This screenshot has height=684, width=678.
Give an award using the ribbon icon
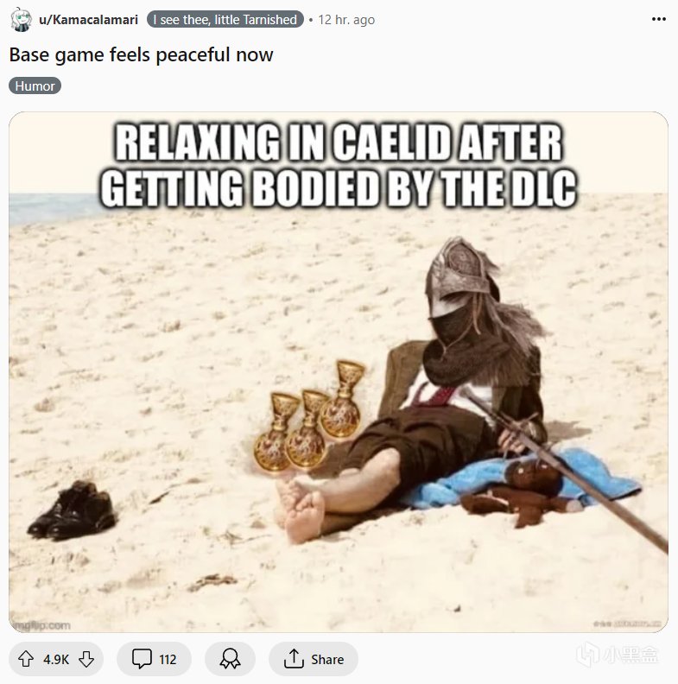pos(231,659)
